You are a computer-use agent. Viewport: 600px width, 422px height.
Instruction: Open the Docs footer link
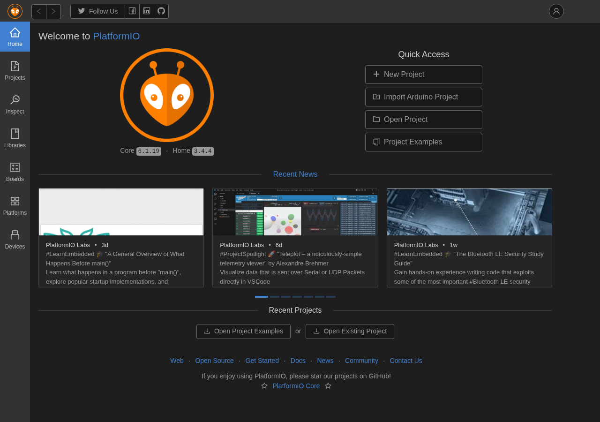click(x=298, y=361)
